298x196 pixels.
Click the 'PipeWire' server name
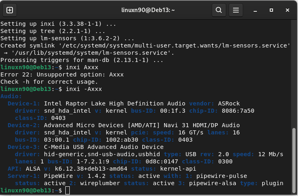click(58, 176)
